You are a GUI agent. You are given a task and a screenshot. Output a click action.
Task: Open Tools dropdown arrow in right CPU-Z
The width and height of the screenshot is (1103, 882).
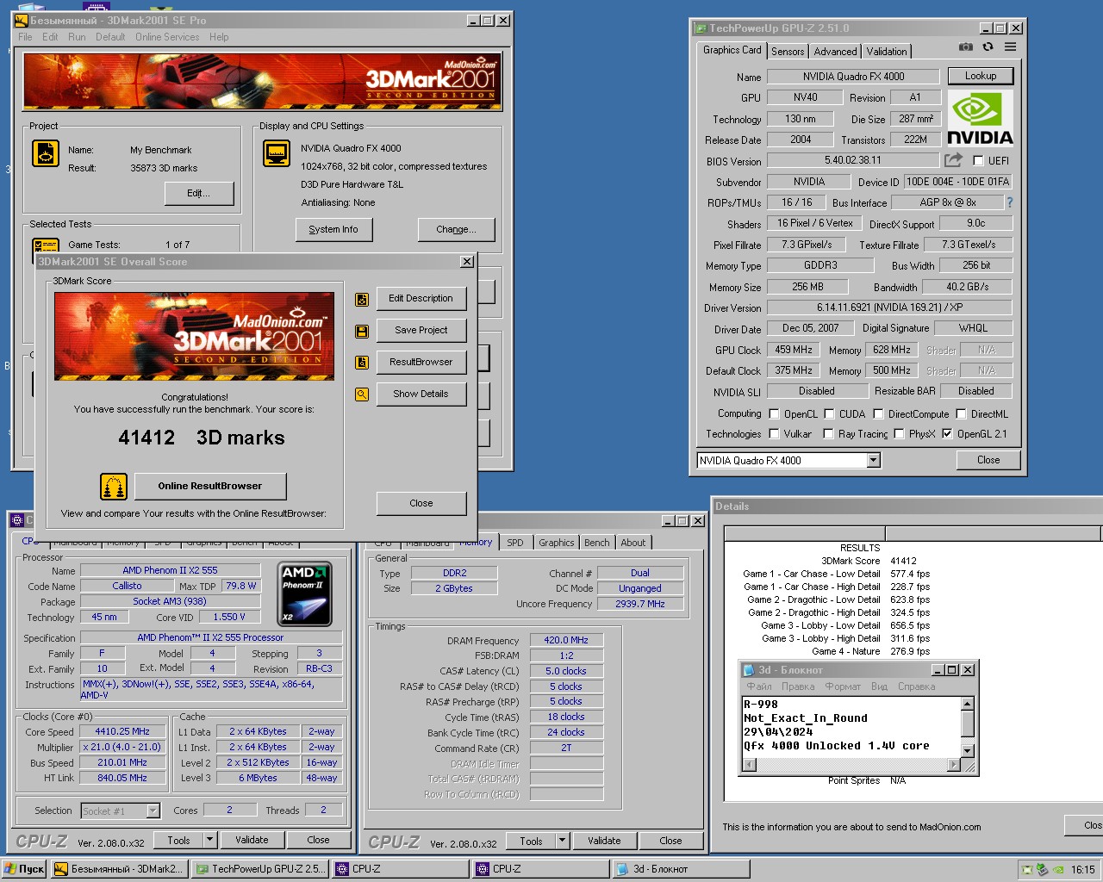[x=562, y=841]
